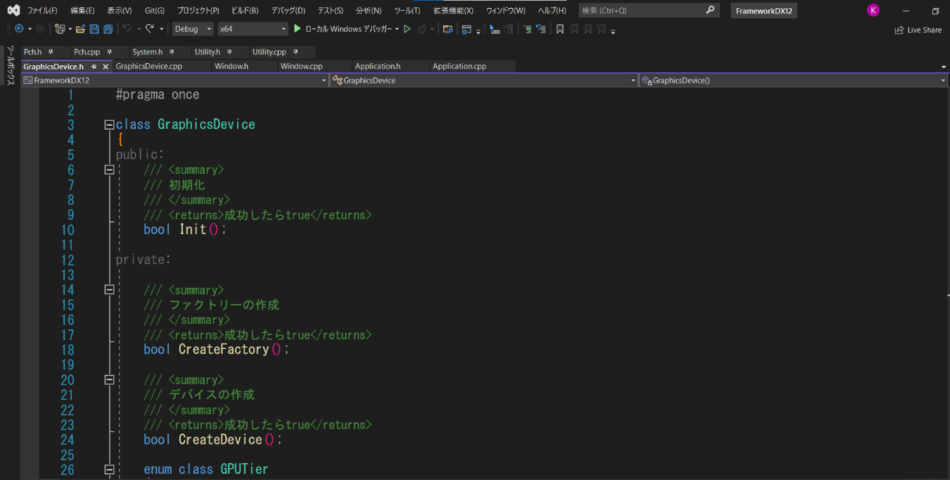Click the save all icon
Image resolution: width=950 pixels, height=480 pixels.
pos(108,29)
